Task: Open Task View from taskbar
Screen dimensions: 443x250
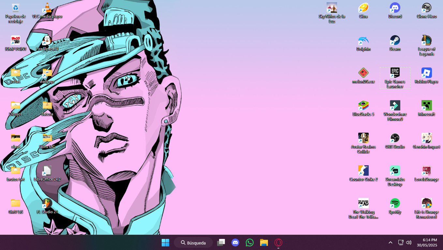Action: pyautogui.click(x=221, y=243)
